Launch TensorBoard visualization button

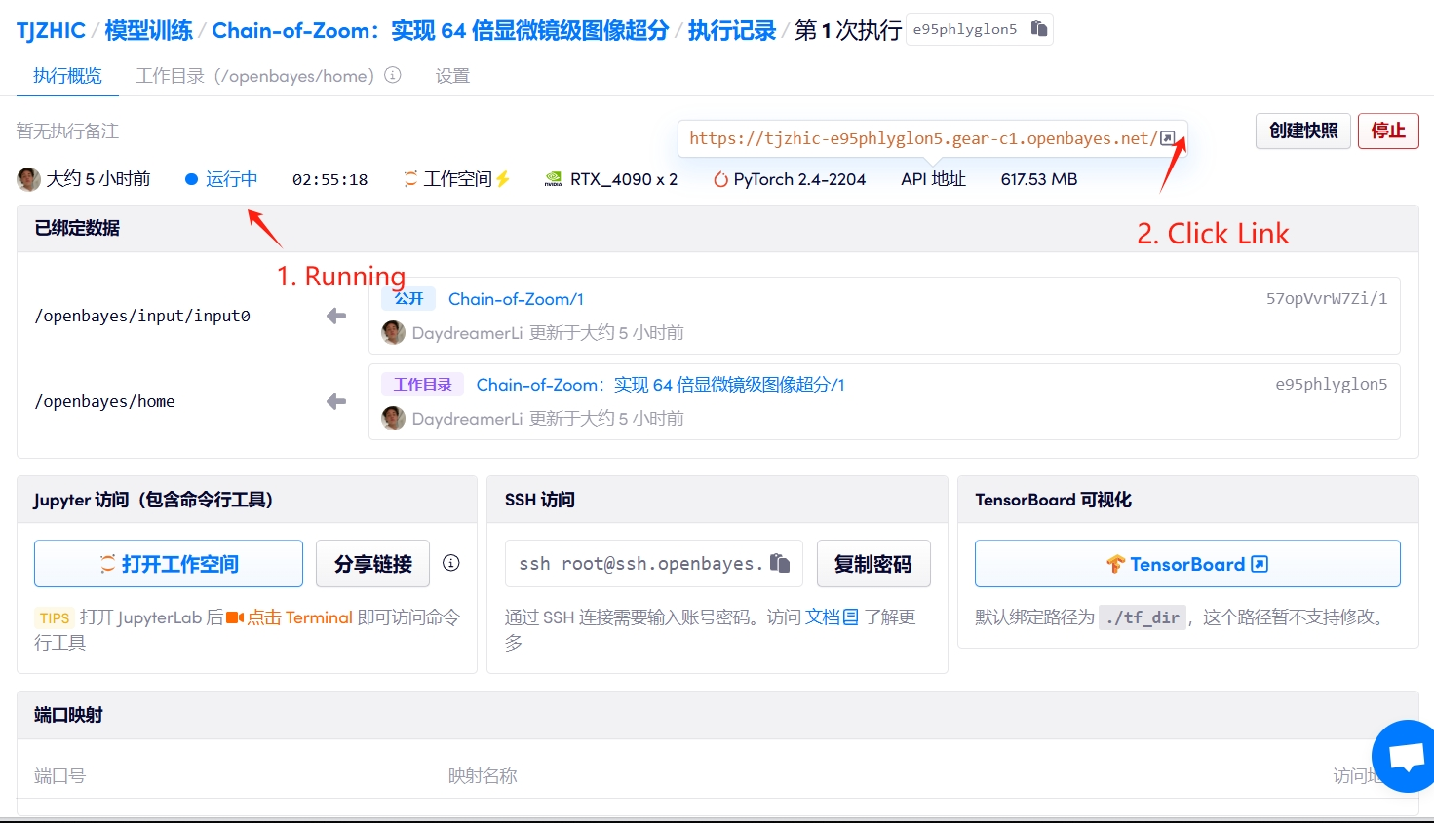1186,564
